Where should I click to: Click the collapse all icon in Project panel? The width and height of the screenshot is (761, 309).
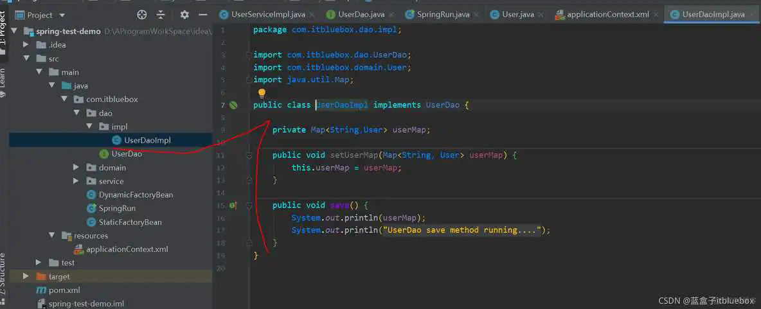[x=161, y=14]
